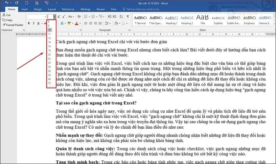Click the Cut scissors button
The height and width of the screenshot is (164, 276).
pyautogui.click(x=7, y=15)
